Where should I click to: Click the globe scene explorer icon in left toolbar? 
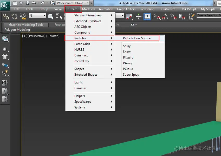pos(5,39)
